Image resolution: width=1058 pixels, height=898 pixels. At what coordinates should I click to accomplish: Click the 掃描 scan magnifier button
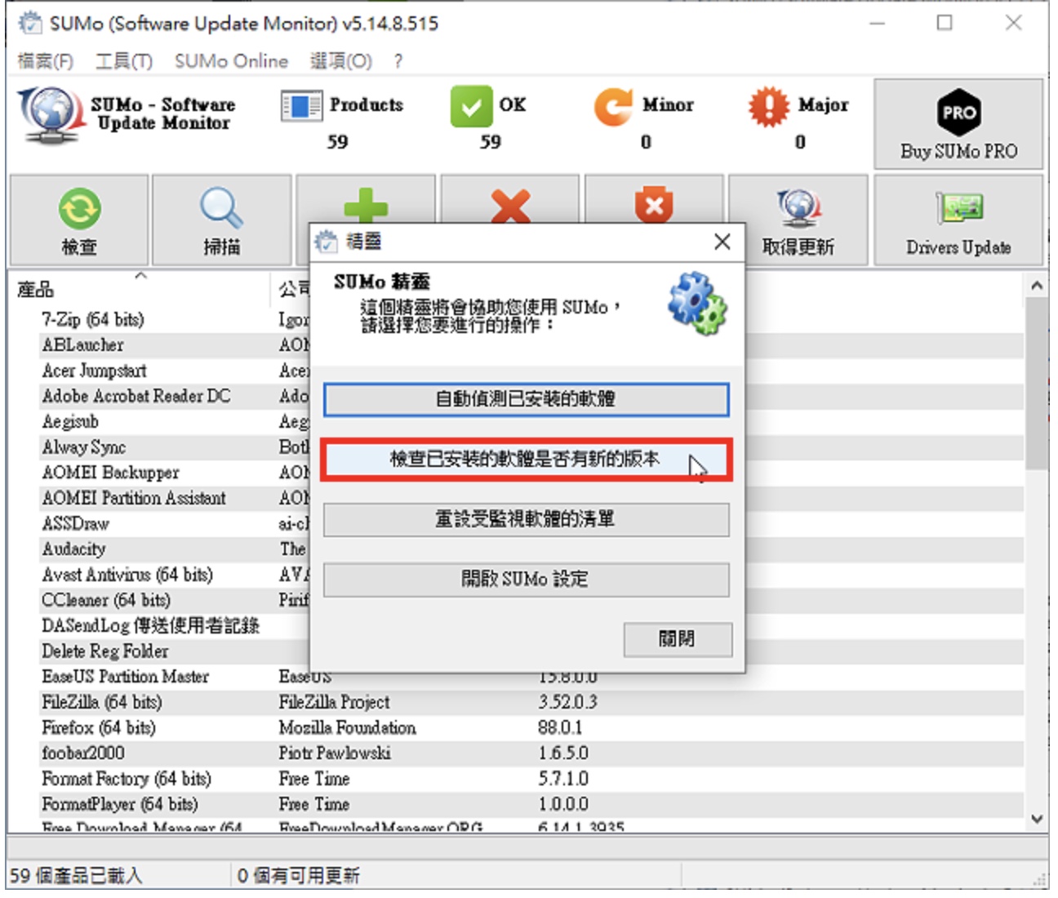(221, 220)
